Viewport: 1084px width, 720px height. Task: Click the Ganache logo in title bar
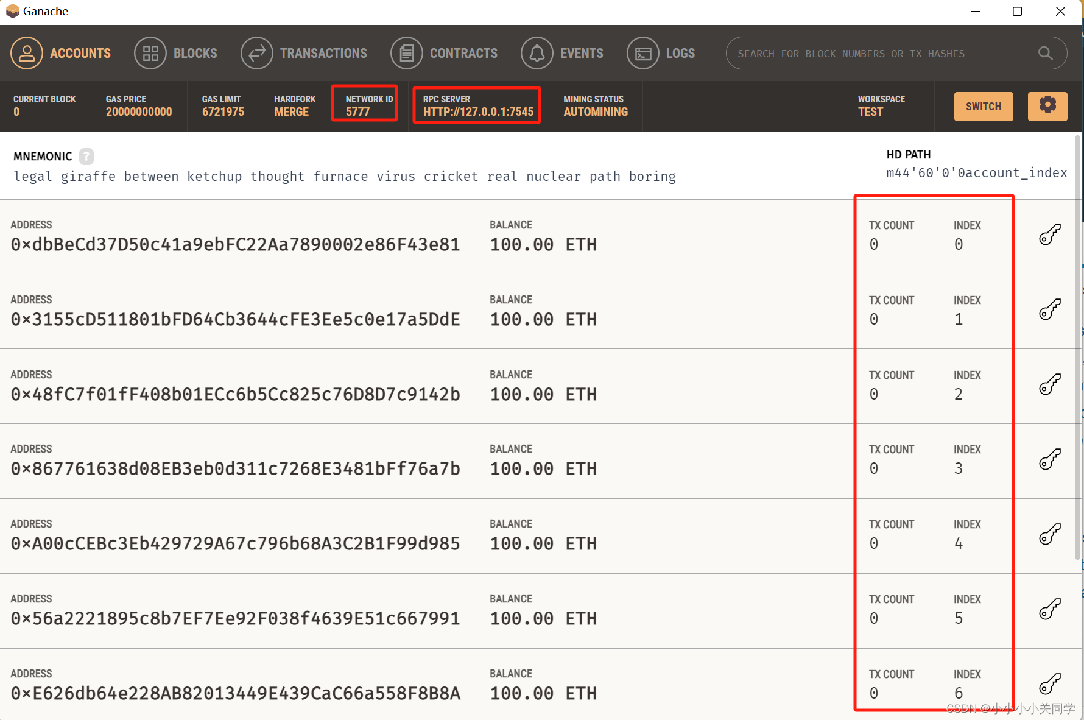(12, 11)
